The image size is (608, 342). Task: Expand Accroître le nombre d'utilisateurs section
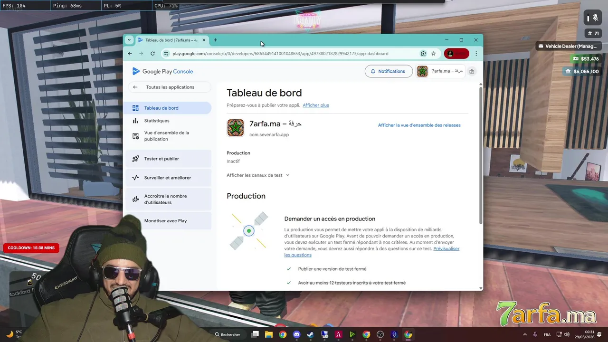click(x=169, y=199)
